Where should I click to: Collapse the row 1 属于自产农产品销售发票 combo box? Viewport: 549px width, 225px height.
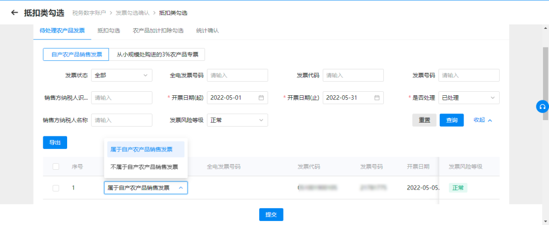(x=146, y=188)
